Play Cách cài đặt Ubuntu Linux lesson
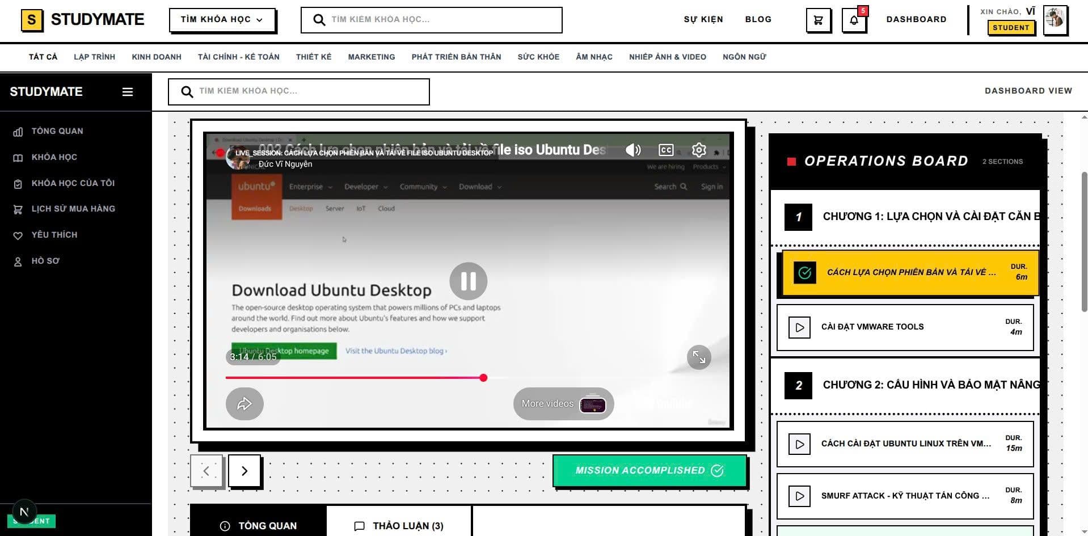1088x536 pixels. tap(905, 444)
